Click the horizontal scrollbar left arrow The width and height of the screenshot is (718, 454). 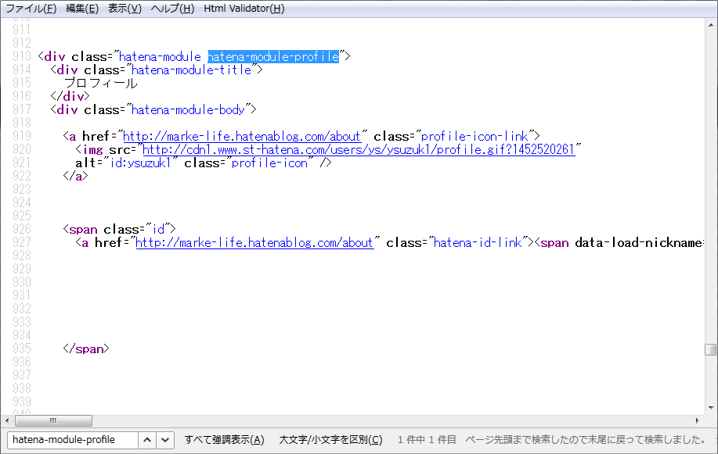(x=7, y=420)
